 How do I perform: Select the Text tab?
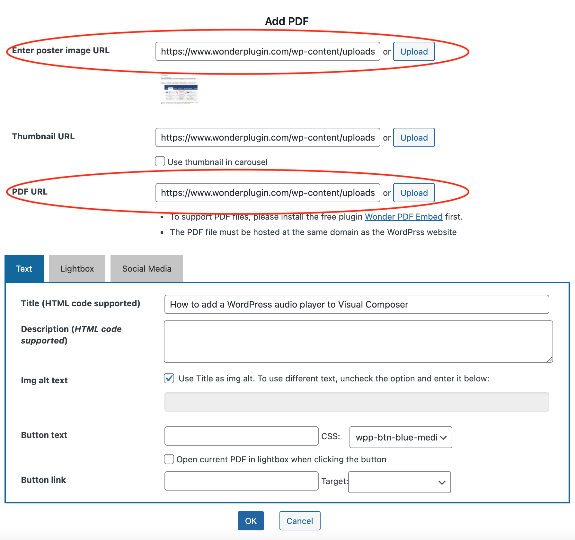tap(24, 269)
